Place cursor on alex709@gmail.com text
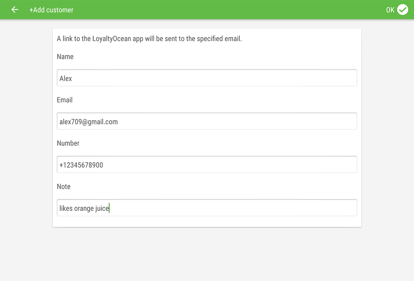 (x=89, y=122)
